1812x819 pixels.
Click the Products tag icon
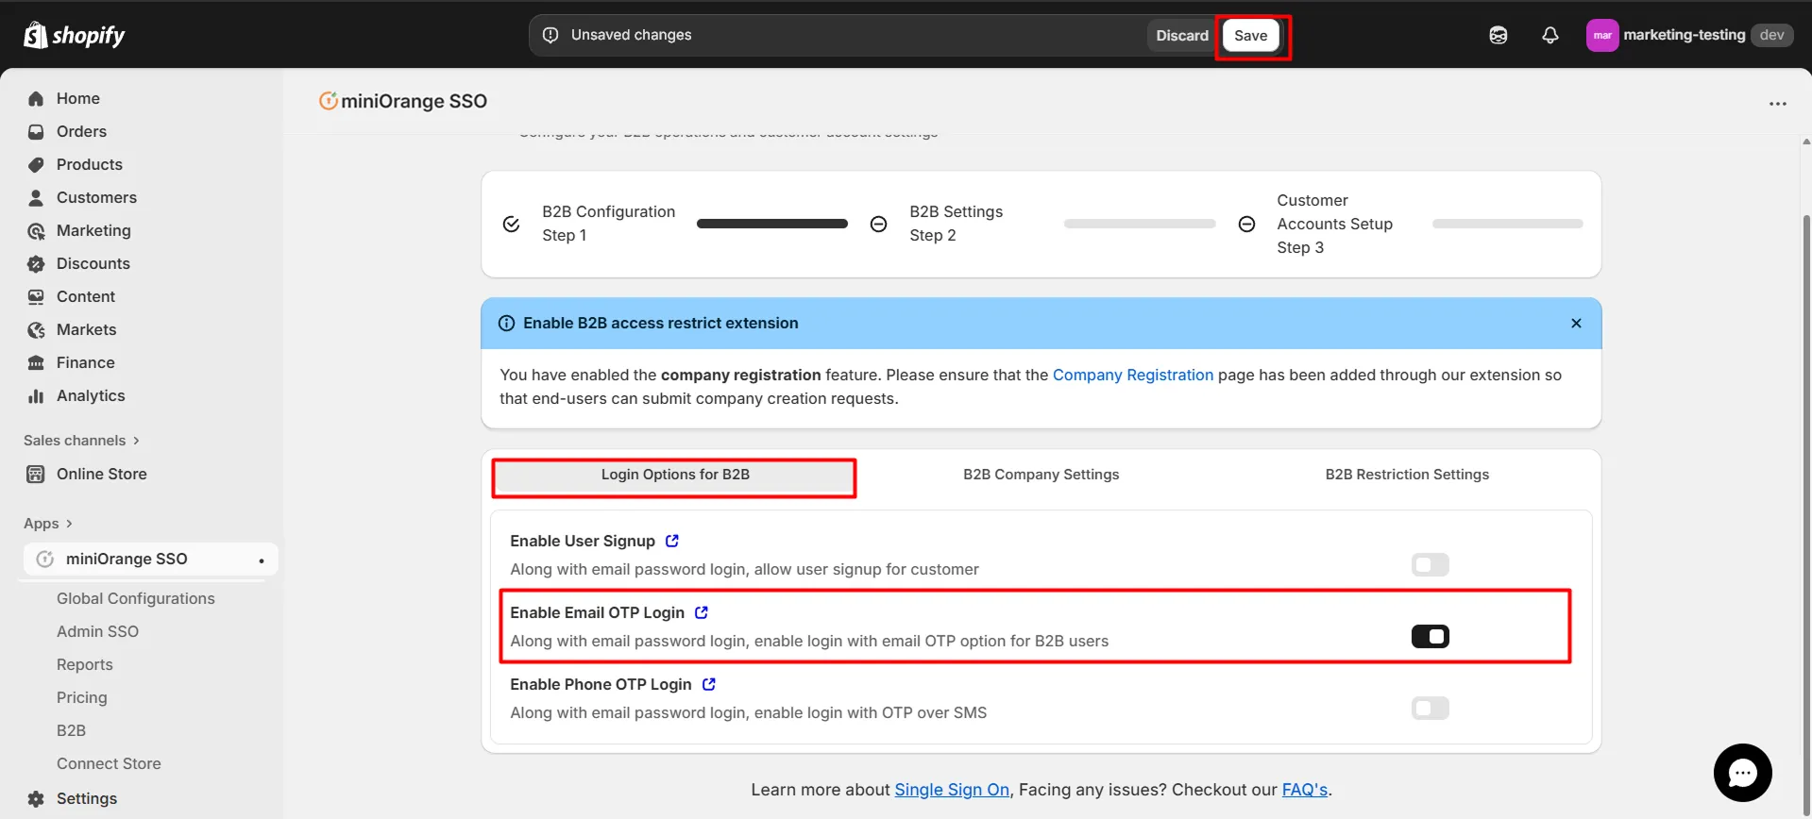click(x=36, y=165)
